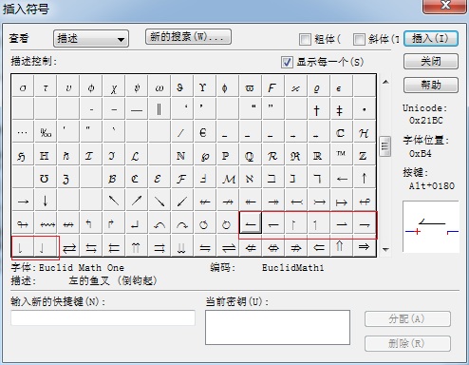This screenshot has height=365, width=469.
Task: Choose the carriage return ↵ arrow symbol
Action: [x=137, y=223]
